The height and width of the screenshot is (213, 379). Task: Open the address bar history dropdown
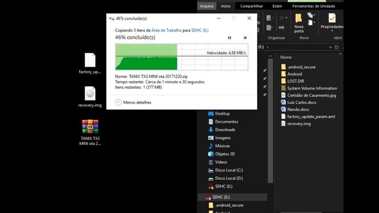pos(330,47)
